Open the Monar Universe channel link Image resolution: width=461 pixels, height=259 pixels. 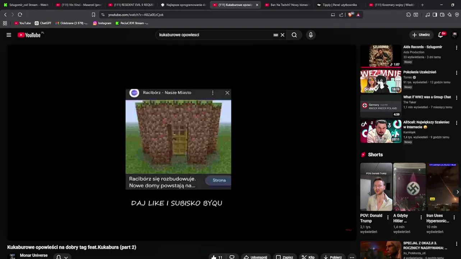click(34, 255)
